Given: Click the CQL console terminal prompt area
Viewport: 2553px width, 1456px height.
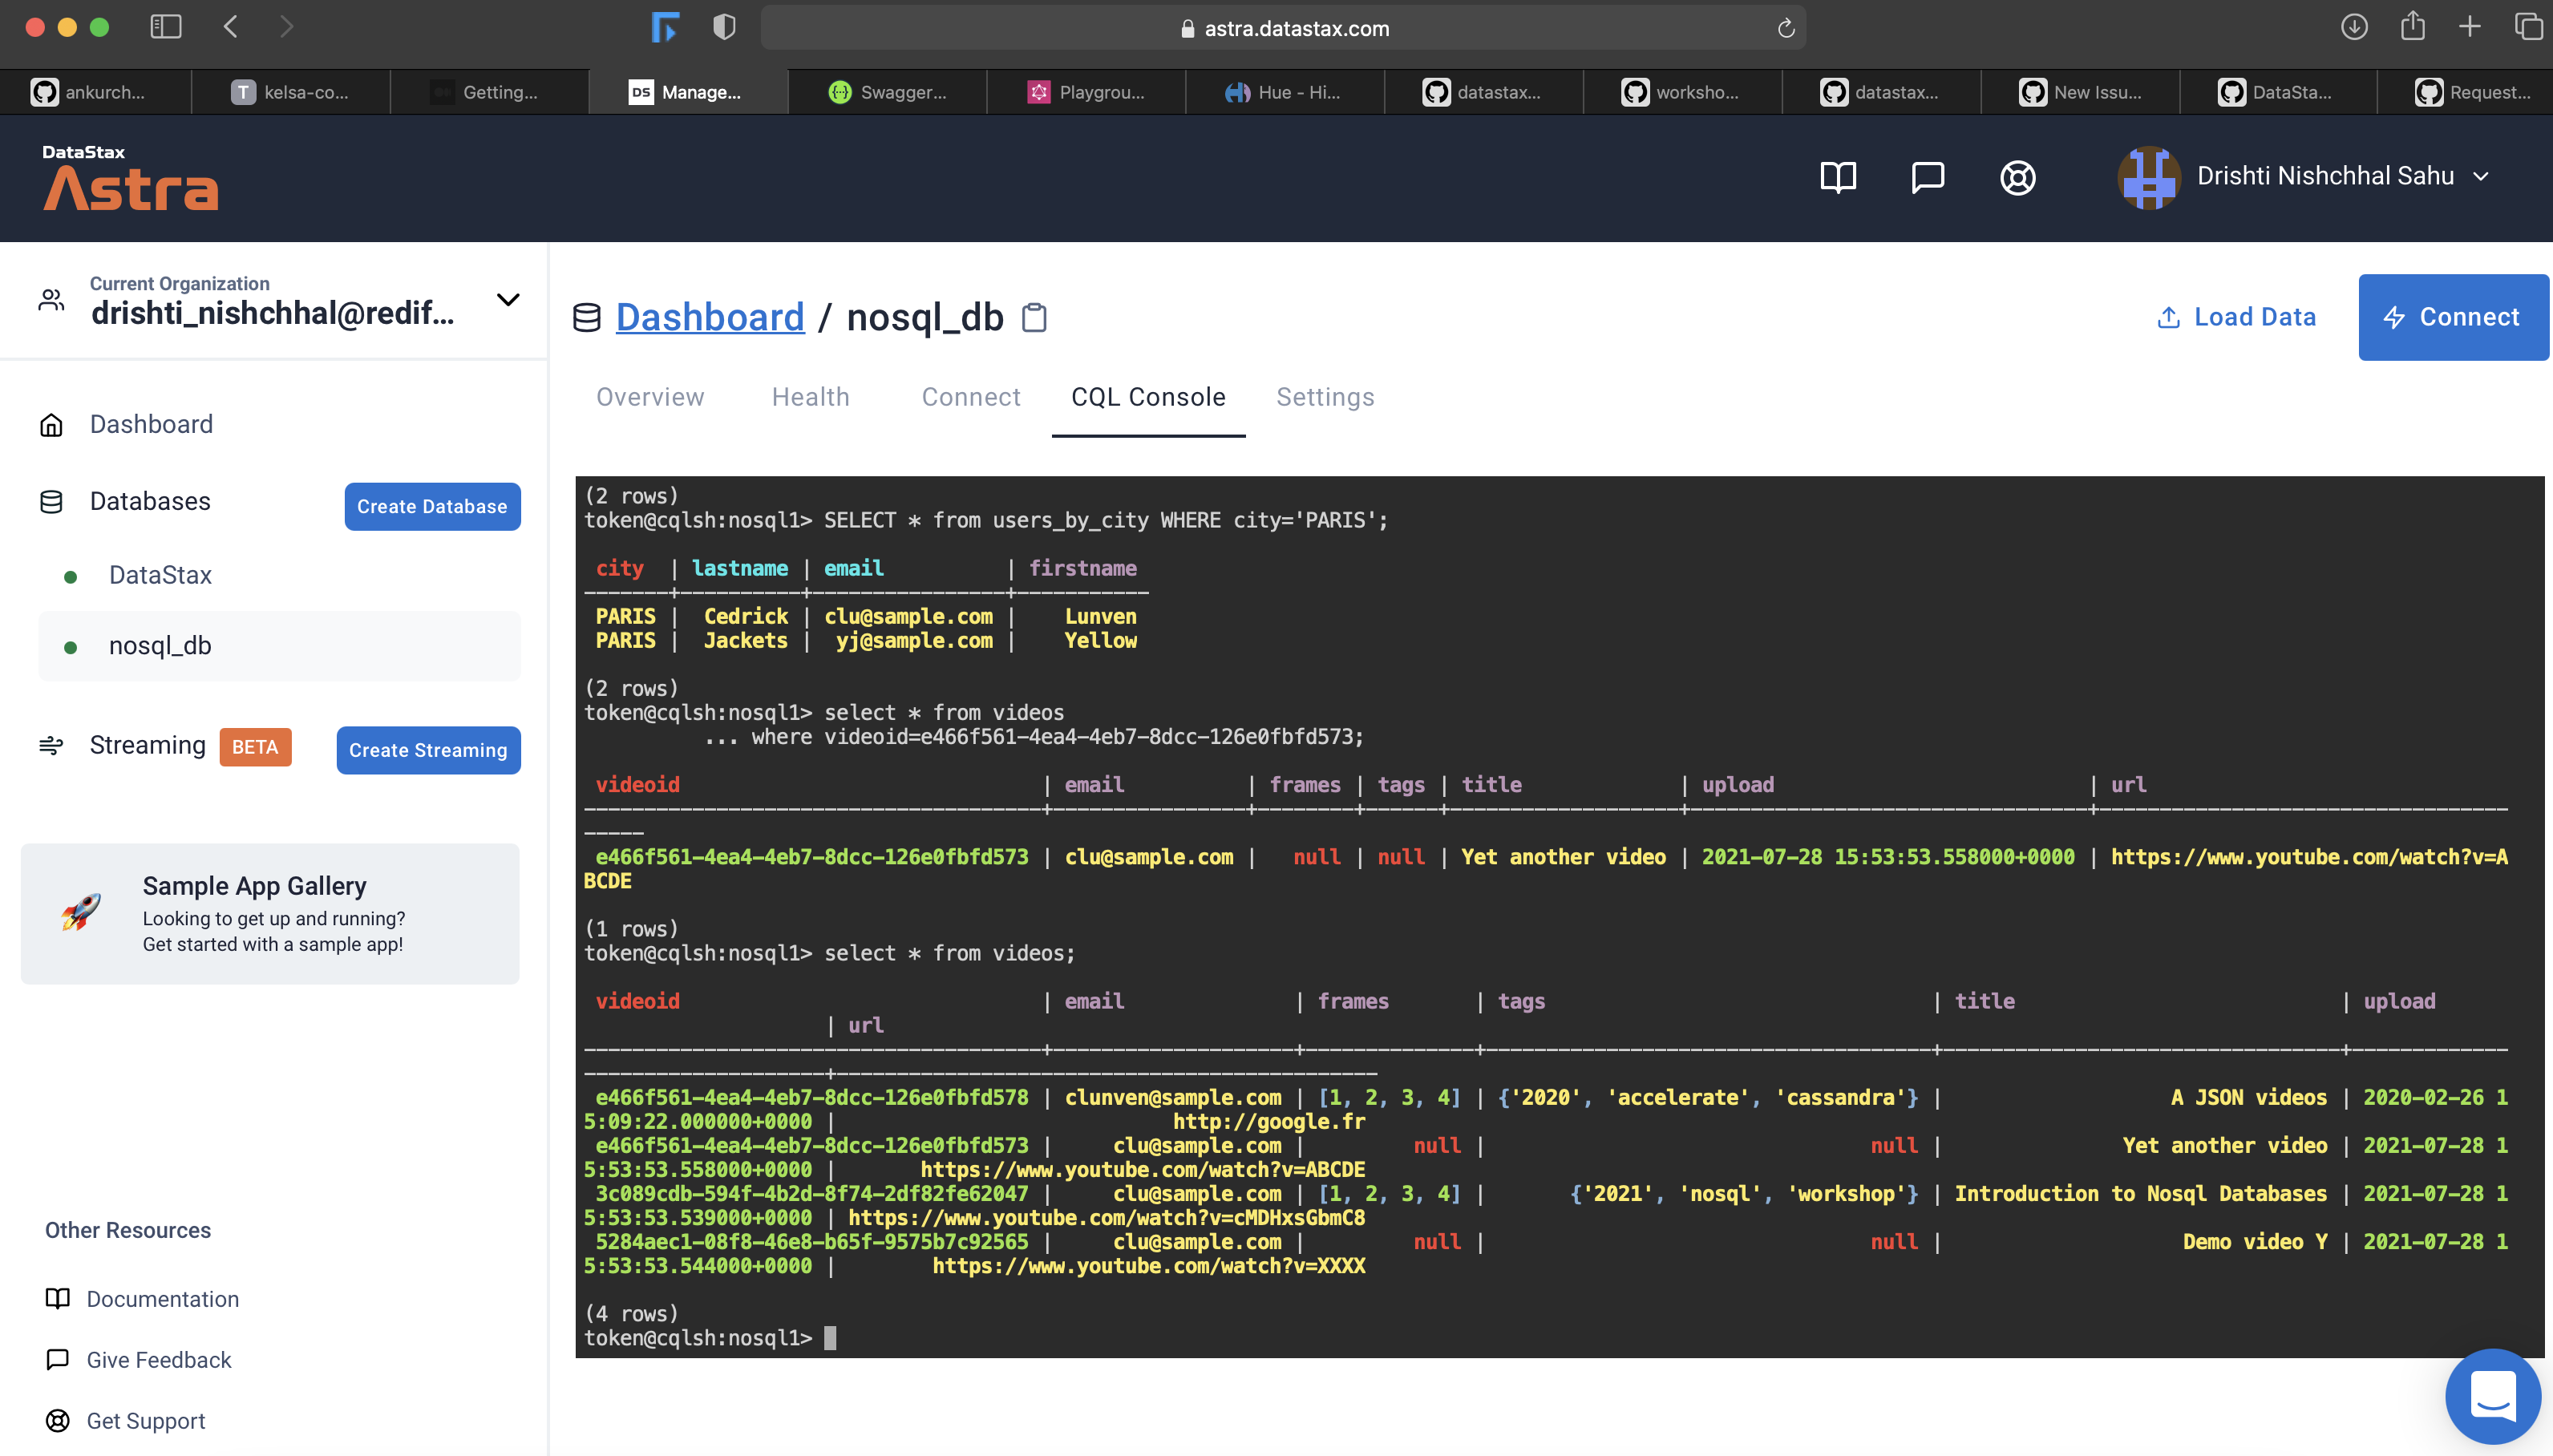Looking at the screenshot, I should click(x=1200, y=1337).
